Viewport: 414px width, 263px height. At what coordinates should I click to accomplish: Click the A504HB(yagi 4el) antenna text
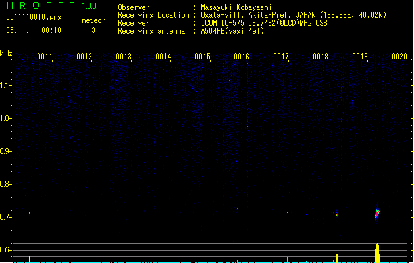tap(232, 31)
